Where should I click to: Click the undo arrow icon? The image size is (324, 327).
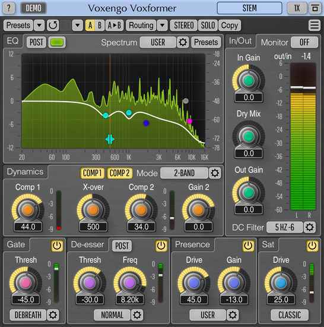[53, 26]
